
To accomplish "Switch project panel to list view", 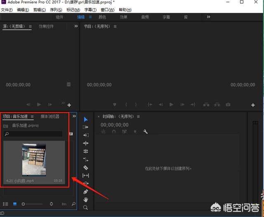I will (x=6, y=204).
